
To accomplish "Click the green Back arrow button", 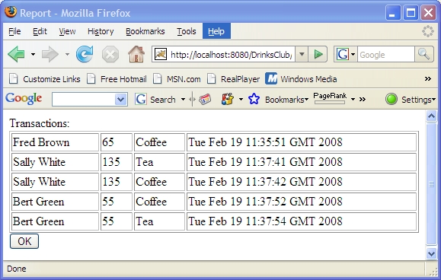I will [17, 54].
